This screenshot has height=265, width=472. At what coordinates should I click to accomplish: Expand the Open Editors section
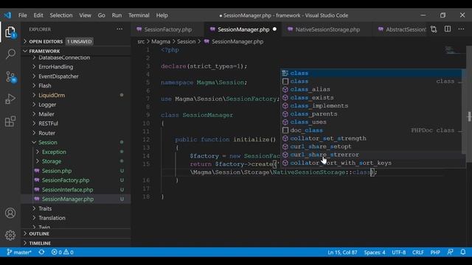[x=76, y=41]
